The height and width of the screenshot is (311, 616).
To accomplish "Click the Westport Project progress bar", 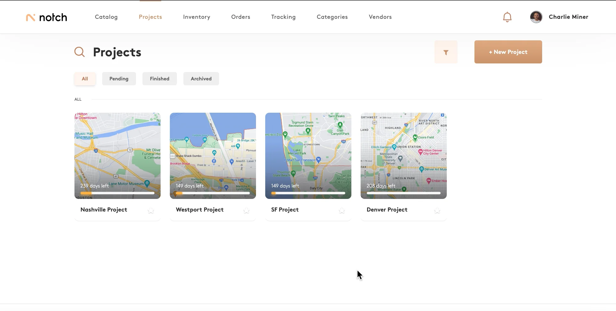I will tap(213, 193).
